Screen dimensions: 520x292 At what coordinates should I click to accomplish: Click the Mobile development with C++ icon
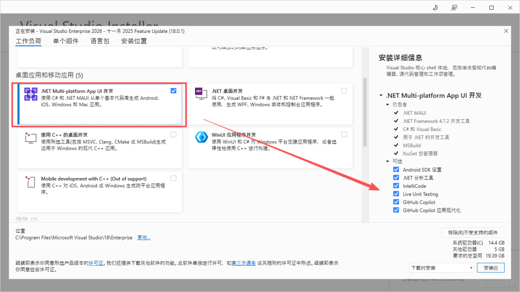tap(31, 182)
